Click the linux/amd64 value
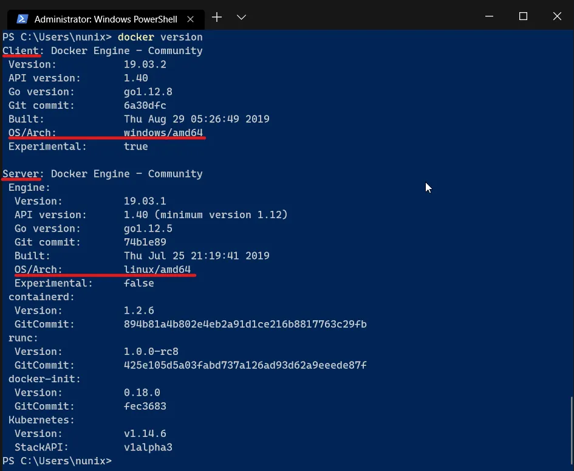This screenshot has width=574, height=471. tap(157, 269)
